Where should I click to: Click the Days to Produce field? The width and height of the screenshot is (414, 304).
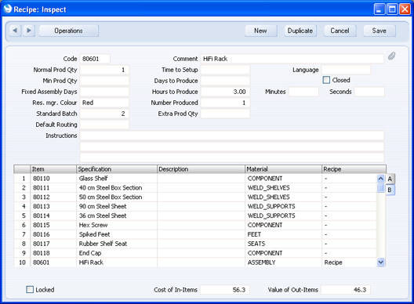pyautogui.click(x=225, y=81)
